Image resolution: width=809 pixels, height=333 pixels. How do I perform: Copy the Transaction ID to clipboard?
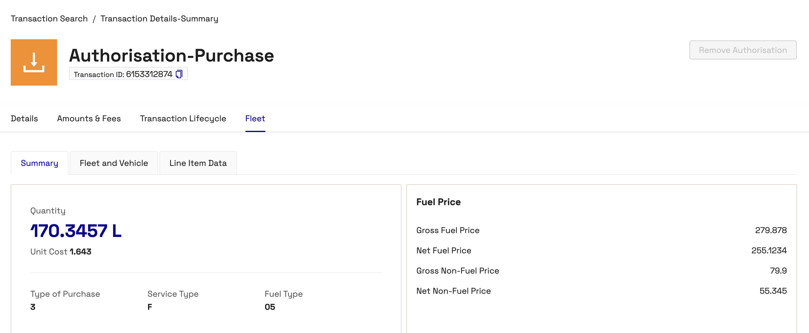tap(179, 74)
